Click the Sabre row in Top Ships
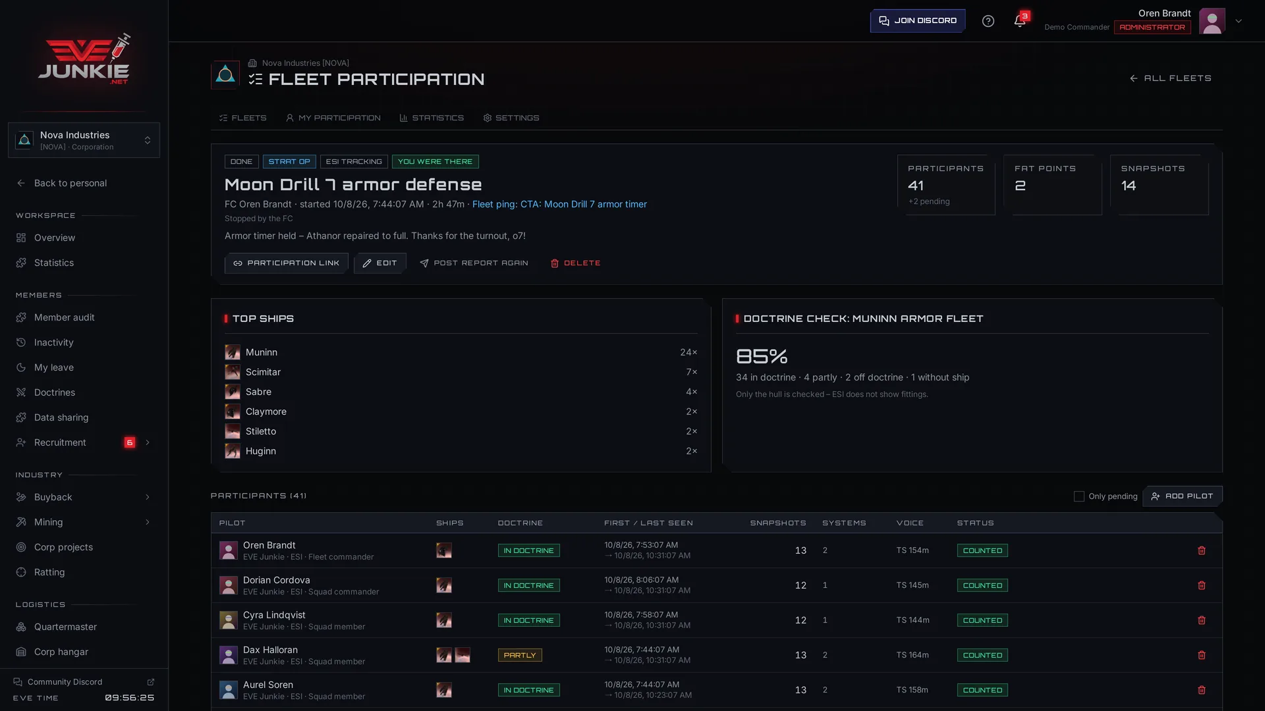Screen dimensions: 1265x711 (461, 392)
